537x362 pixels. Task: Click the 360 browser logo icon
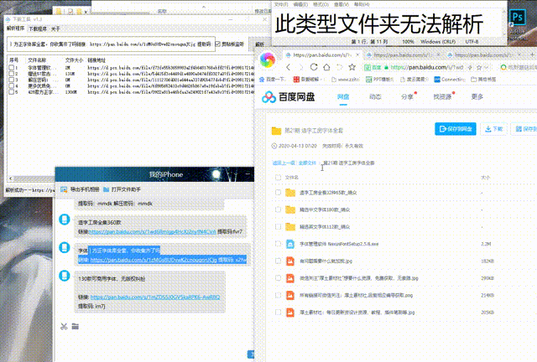(x=268, y=59)
